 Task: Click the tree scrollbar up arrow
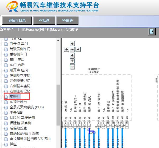[58, 40]
